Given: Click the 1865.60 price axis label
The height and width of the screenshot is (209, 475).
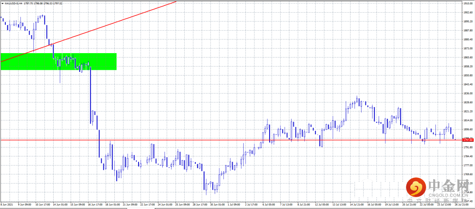Looking at the screenshot, I should click(x=468, y=57).
